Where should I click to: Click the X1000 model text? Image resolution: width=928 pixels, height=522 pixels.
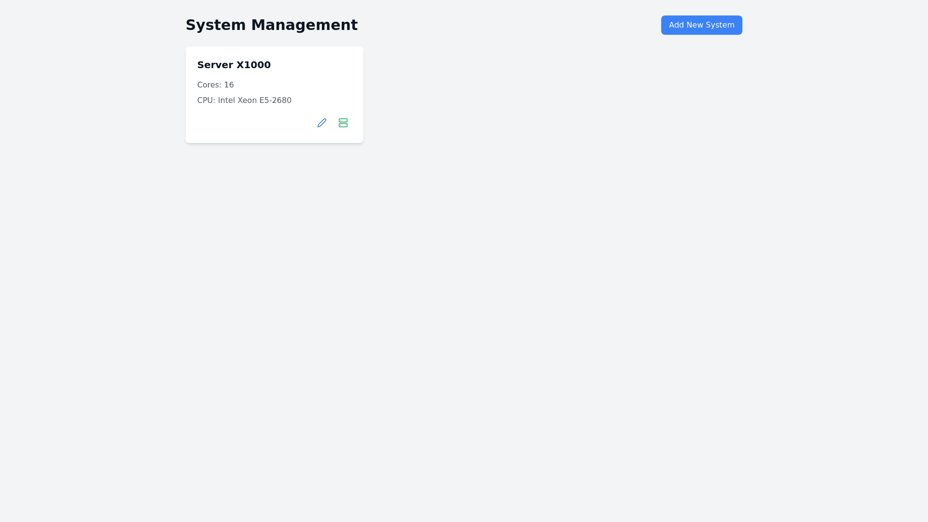253,65
